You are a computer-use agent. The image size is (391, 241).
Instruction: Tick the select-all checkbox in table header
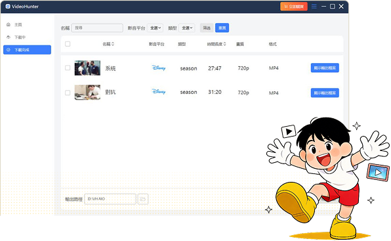68,44
